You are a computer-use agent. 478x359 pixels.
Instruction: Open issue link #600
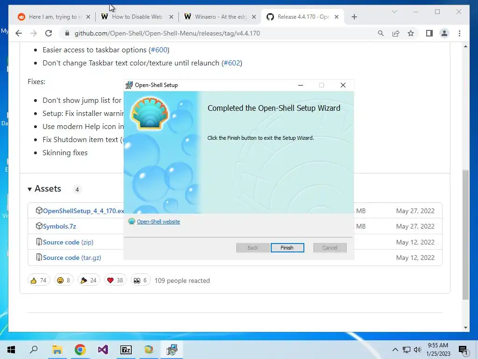pos(159,50)
